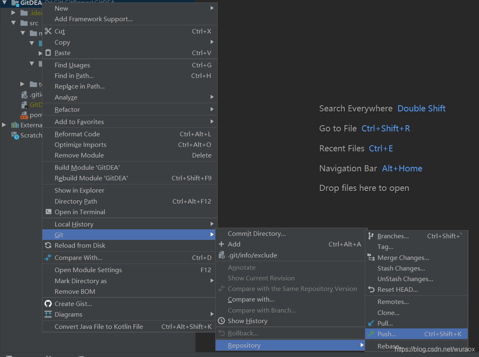This screenshot has width=479, height=357.
Task: Click the clock icon beside Show History
Action: coord(221,321)
